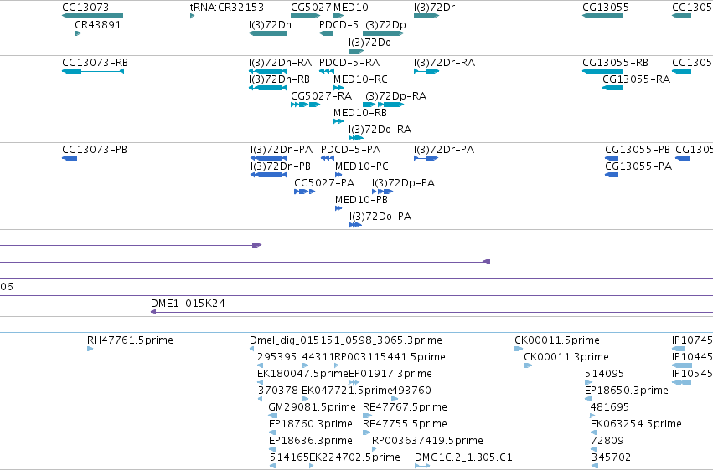Click the EP18650.3prime EST label
Image resolution: width=713 pixels, height=470 pixels.
pos(627,391)
